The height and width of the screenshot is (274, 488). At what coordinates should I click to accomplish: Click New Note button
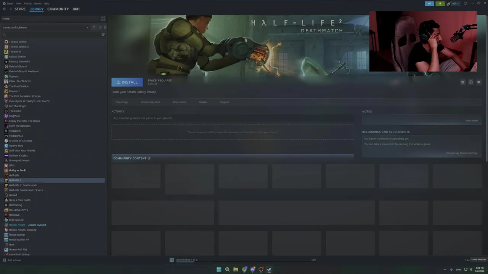(472, 121)
